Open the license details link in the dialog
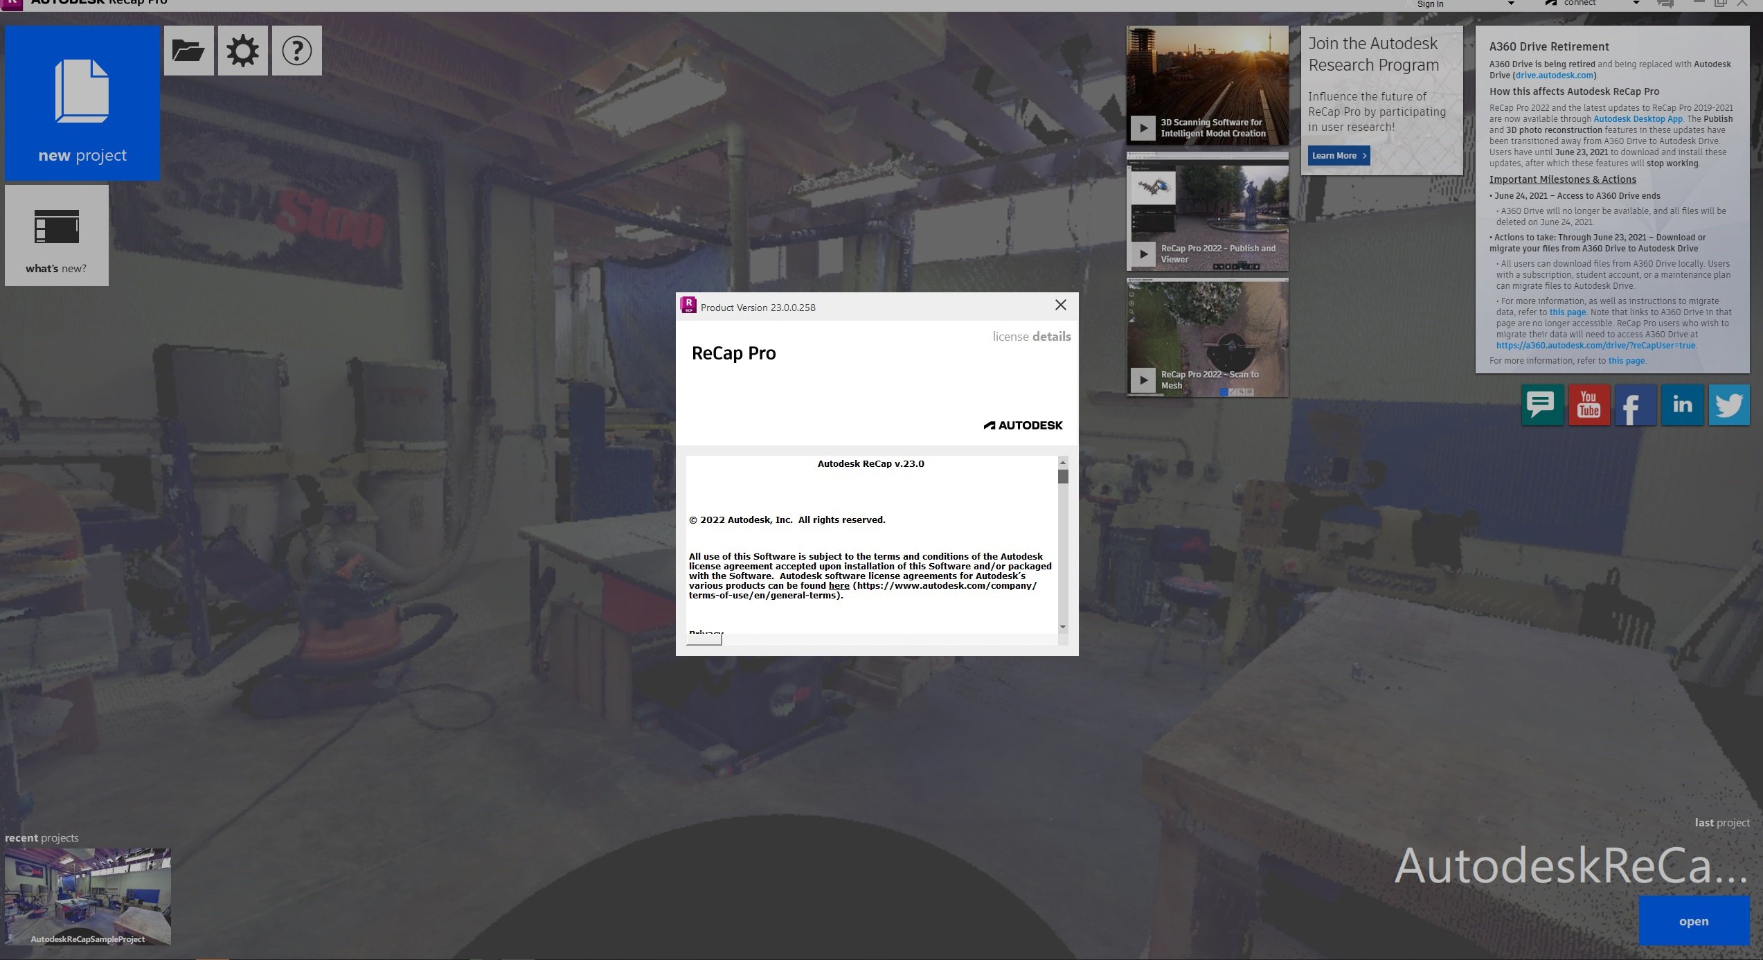This screenshot has height=960, width=1763. (x=1032, y=337)
